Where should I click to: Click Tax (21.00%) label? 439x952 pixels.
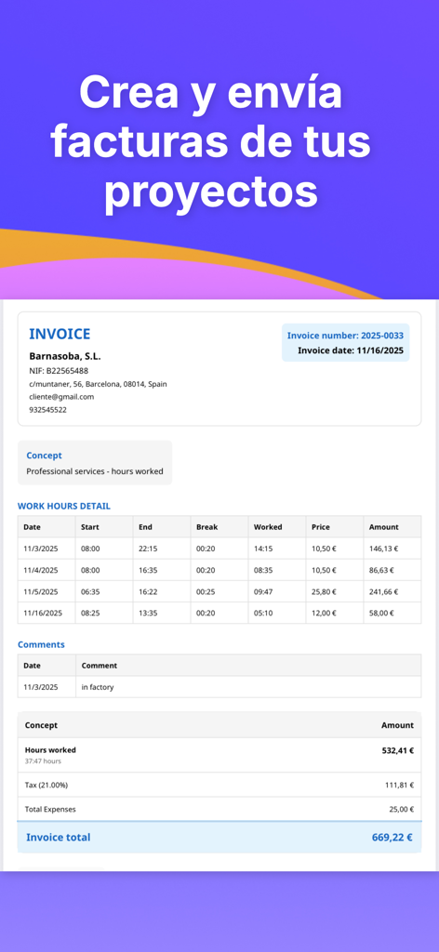point(47,785)
